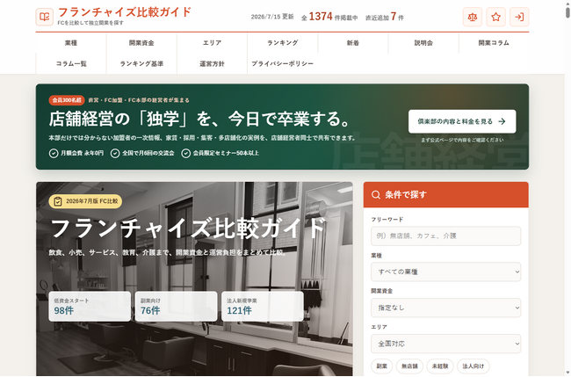Viewport: 571px width, 377px height.
Task: Click the login arrow icon
Action: [x=519, y=17]
